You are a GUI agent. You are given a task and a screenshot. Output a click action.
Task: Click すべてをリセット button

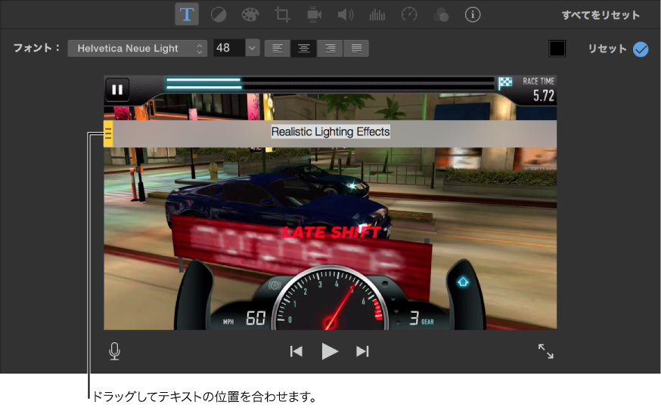[600, 15]
